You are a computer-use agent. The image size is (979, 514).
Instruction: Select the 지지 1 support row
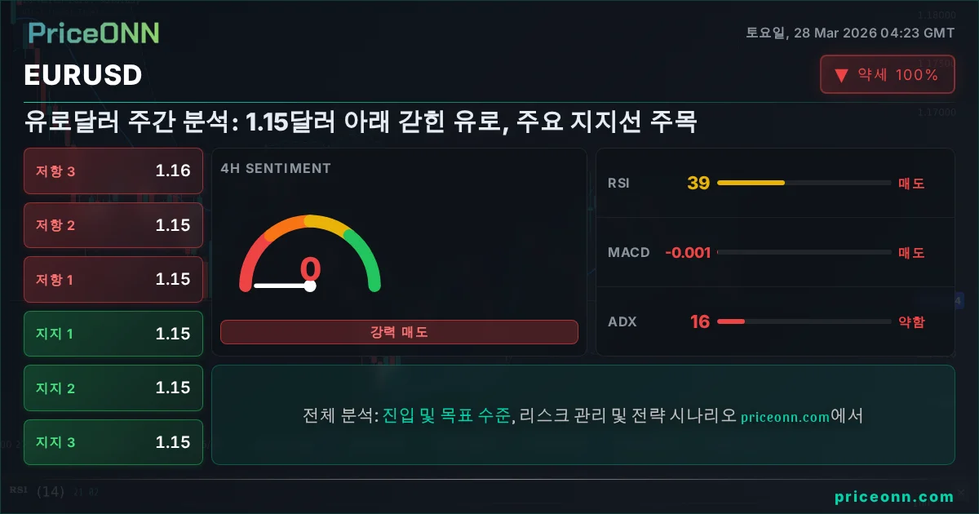113,334
